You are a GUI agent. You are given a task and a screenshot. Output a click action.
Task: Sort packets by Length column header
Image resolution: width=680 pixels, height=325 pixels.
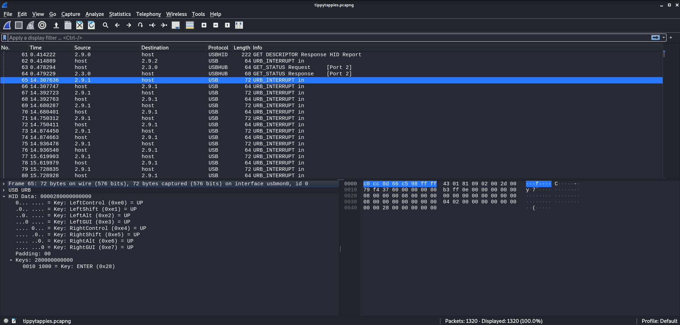coord(242,48)
